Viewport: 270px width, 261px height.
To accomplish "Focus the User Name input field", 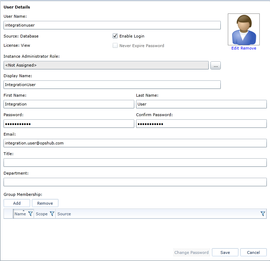I will pos(112,25).
